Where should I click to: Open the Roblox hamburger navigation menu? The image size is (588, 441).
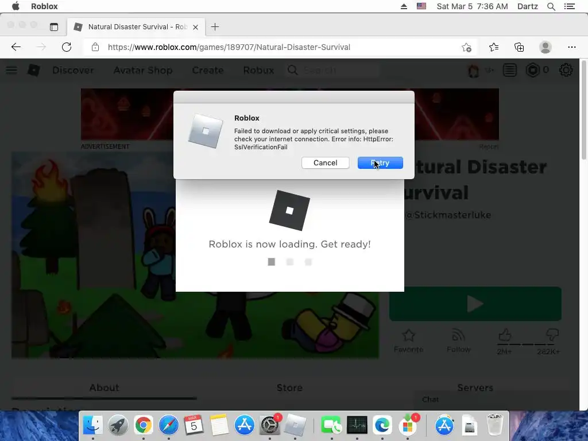tap(11, 70)
